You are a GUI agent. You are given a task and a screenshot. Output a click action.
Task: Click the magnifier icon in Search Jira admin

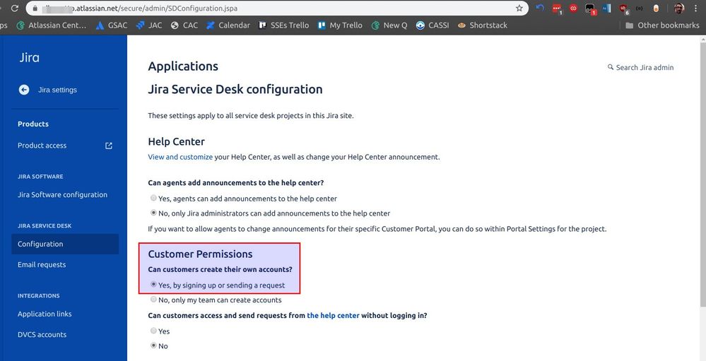pyautogui.click(x=611, y=67)
